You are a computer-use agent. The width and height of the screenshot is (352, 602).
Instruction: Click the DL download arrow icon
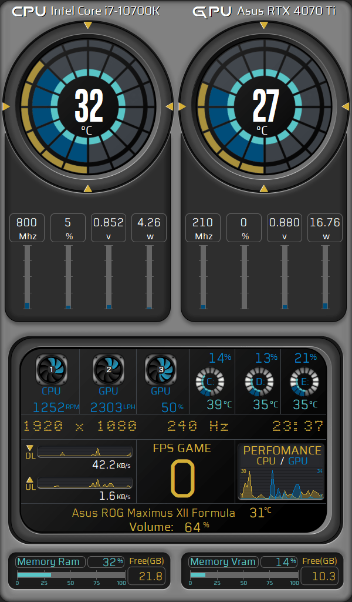click(30, 449)
